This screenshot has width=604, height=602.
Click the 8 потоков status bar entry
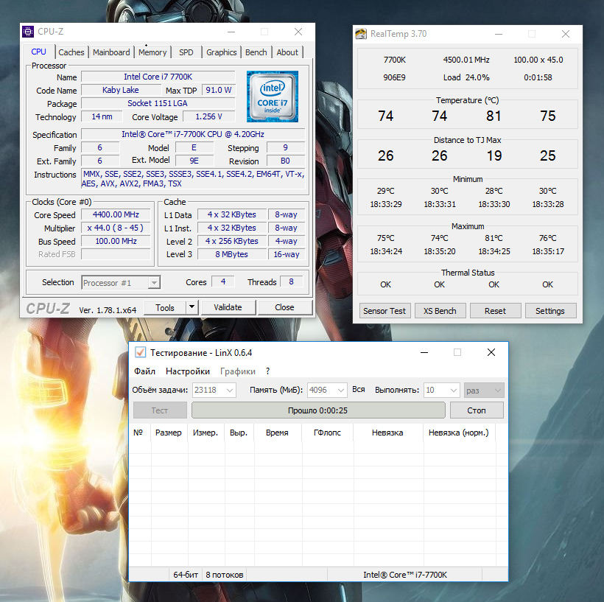(225, 575)
